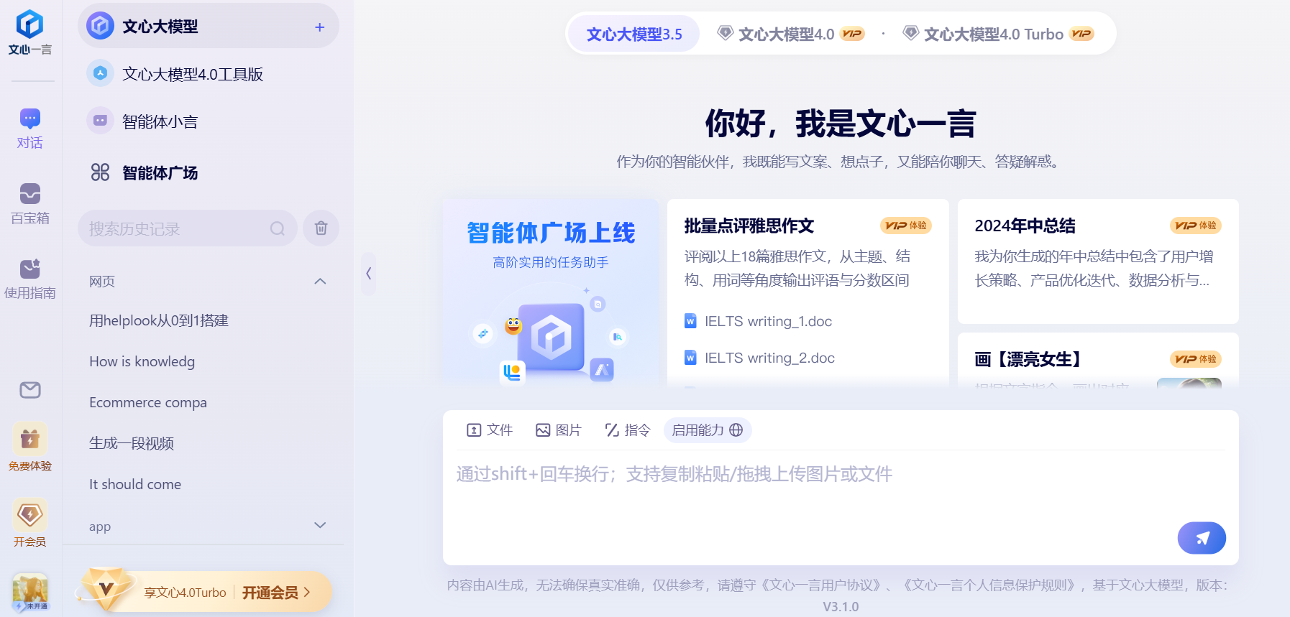Open the 对话 chat sidebar icon
Viewport: 1290px width, 617px height.
pos(29,119)
